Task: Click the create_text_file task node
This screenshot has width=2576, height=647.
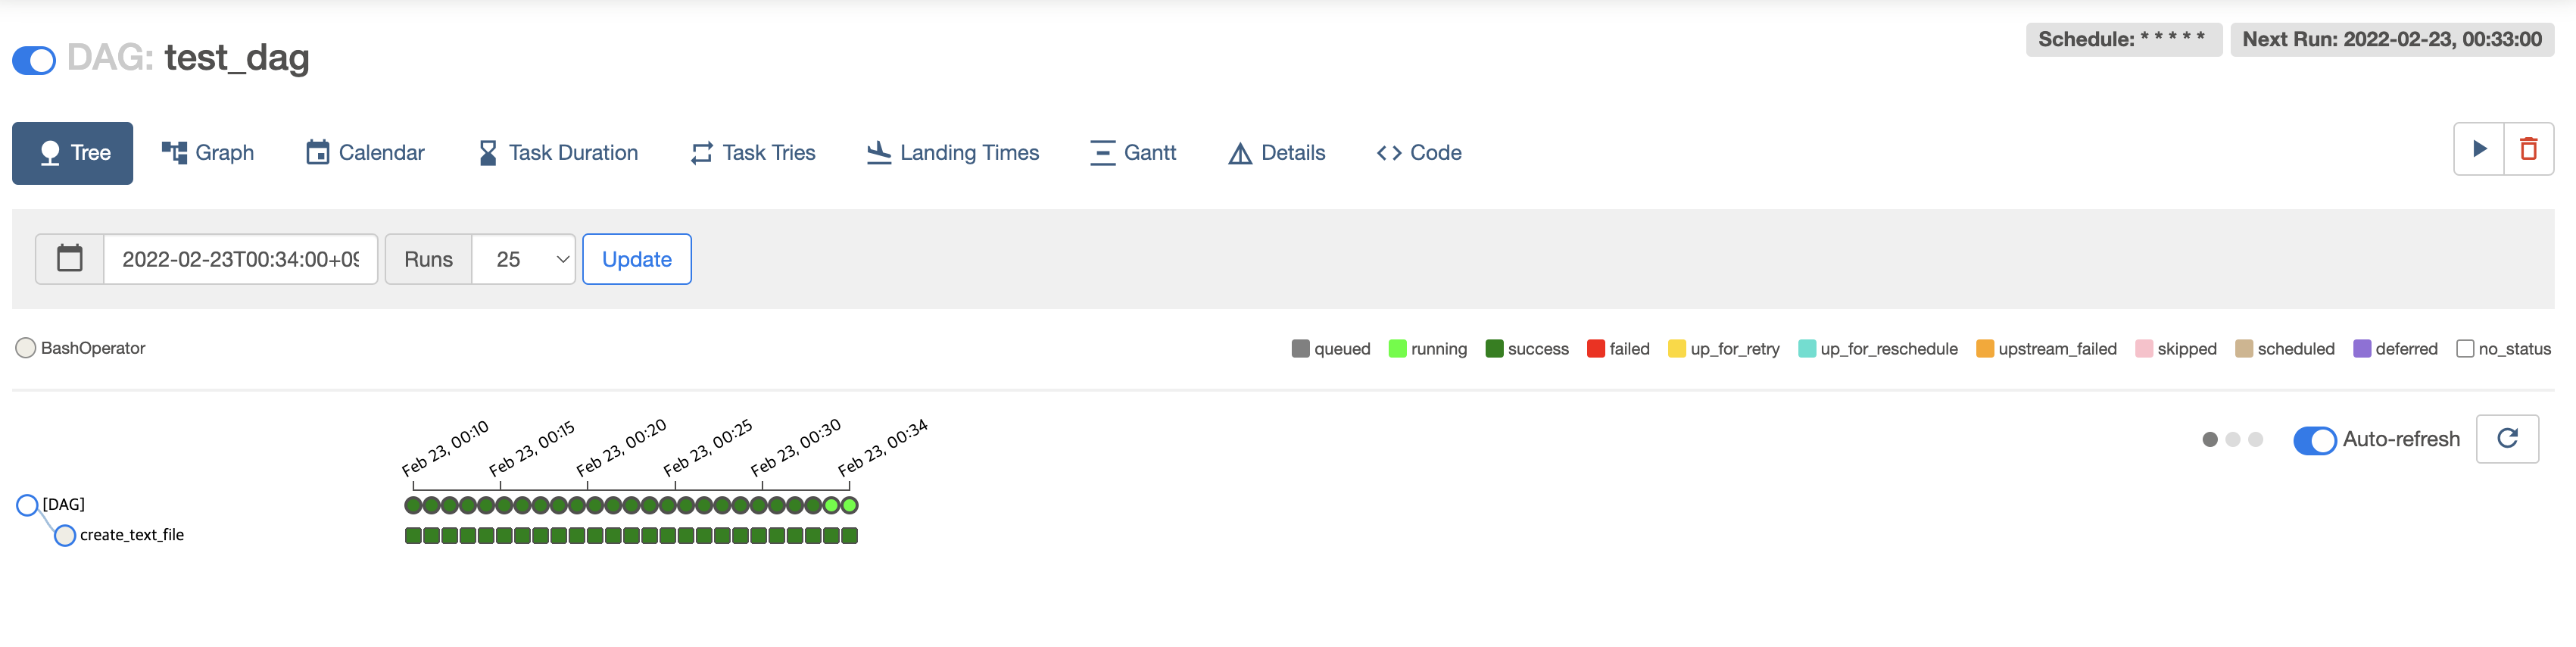Action: (65, 535)
